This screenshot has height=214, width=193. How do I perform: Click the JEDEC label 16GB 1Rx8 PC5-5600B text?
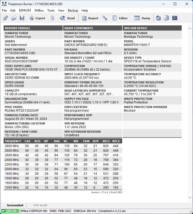pyautogui.click(x=31, y=70)
